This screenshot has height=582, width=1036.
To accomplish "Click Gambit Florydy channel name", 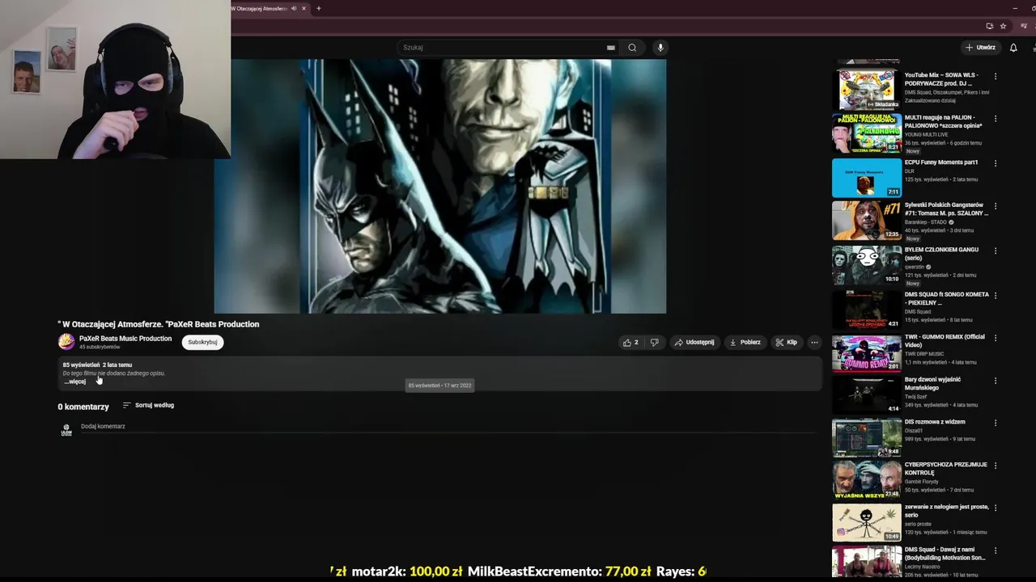I will coord(922,482).
